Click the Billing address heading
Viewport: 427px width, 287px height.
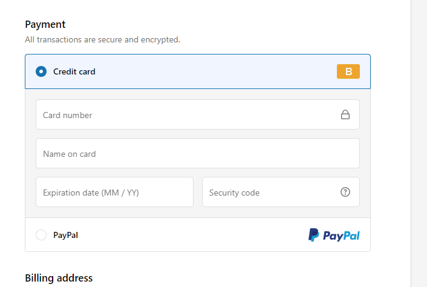(x=59, y=278)
